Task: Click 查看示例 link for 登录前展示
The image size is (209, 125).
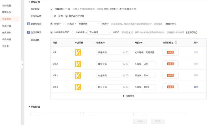Action: [x=170, y=24]
